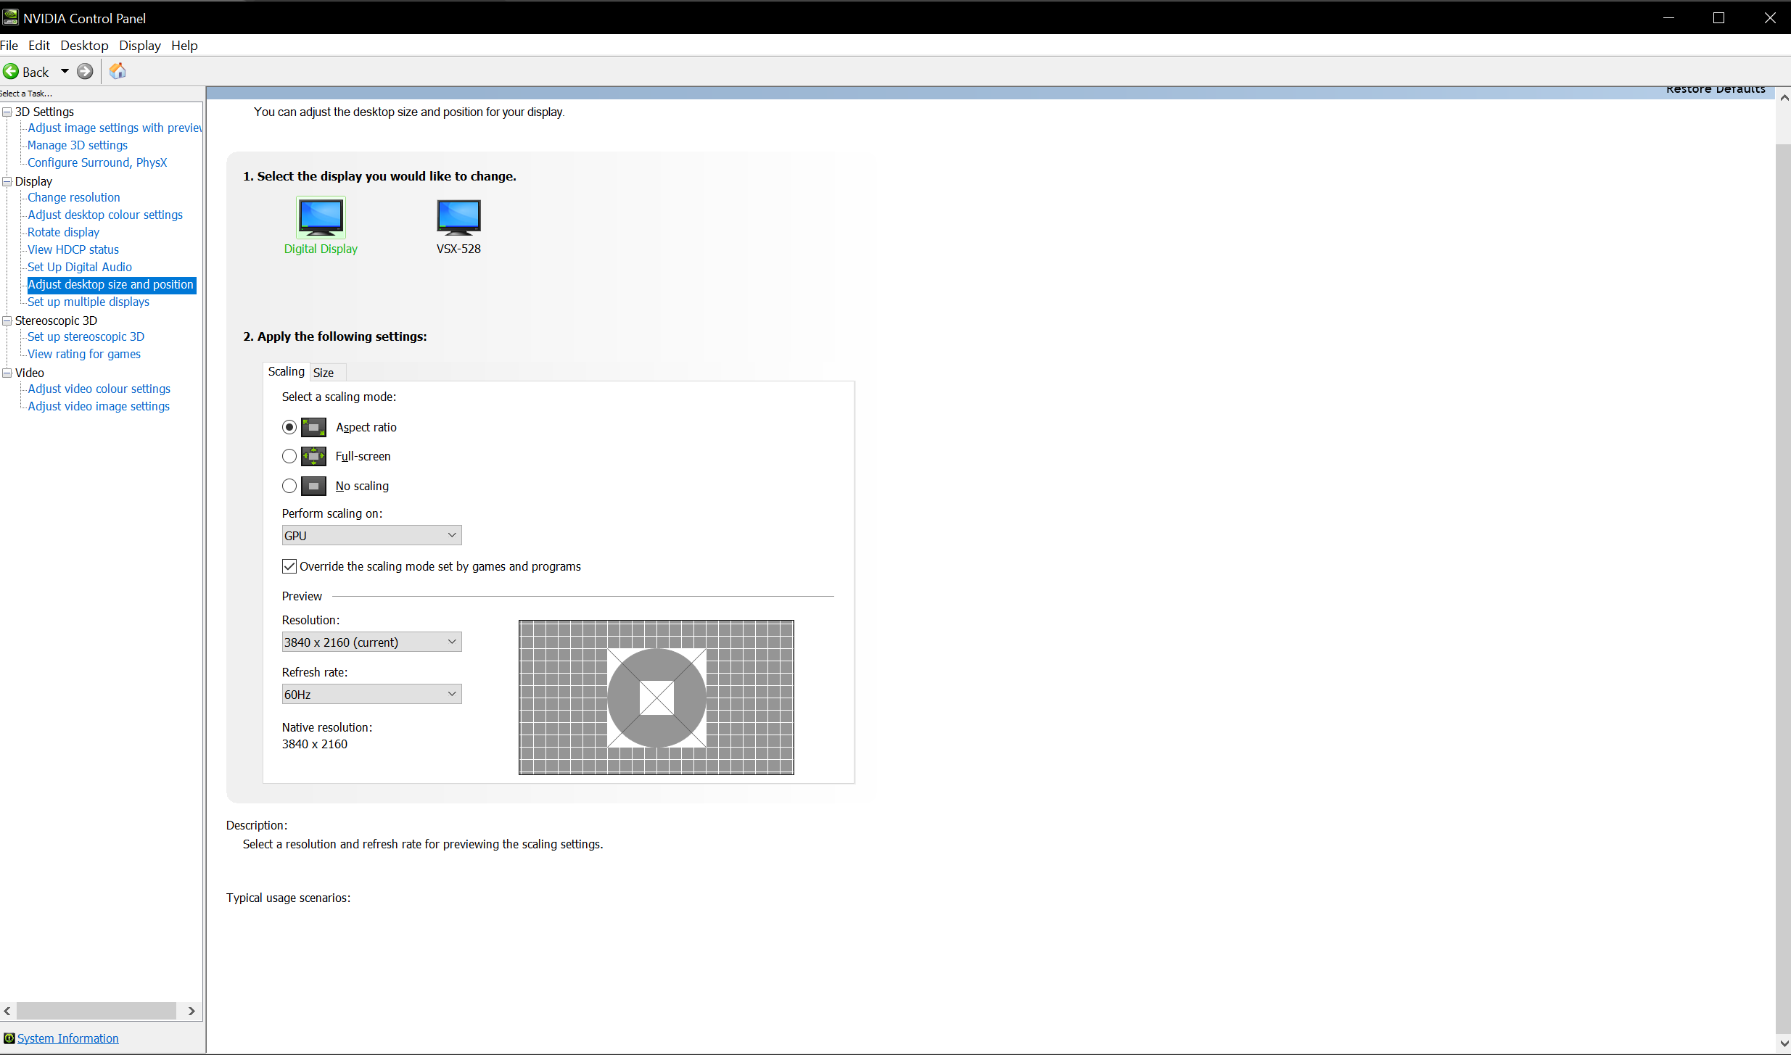
Task: Click the Back button label
Action: click(x=36, y=72)
